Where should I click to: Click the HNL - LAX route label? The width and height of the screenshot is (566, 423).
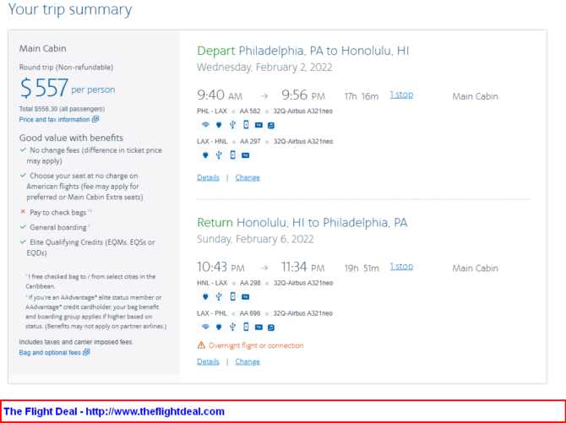212,283
